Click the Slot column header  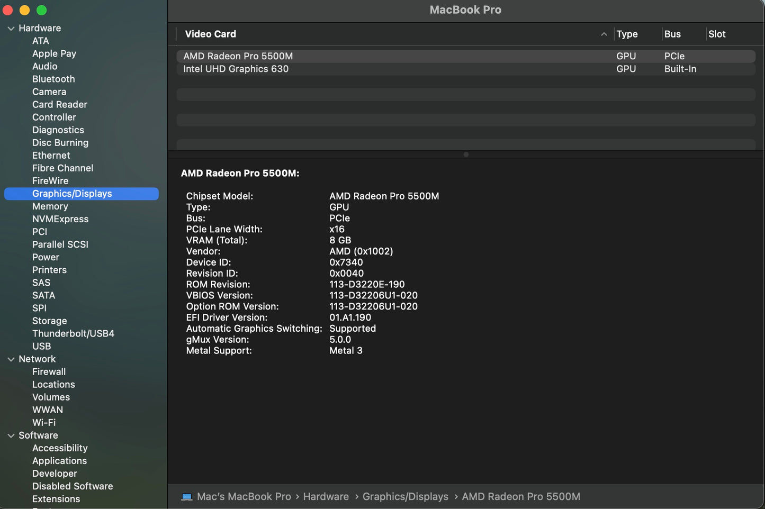point(717,34)
